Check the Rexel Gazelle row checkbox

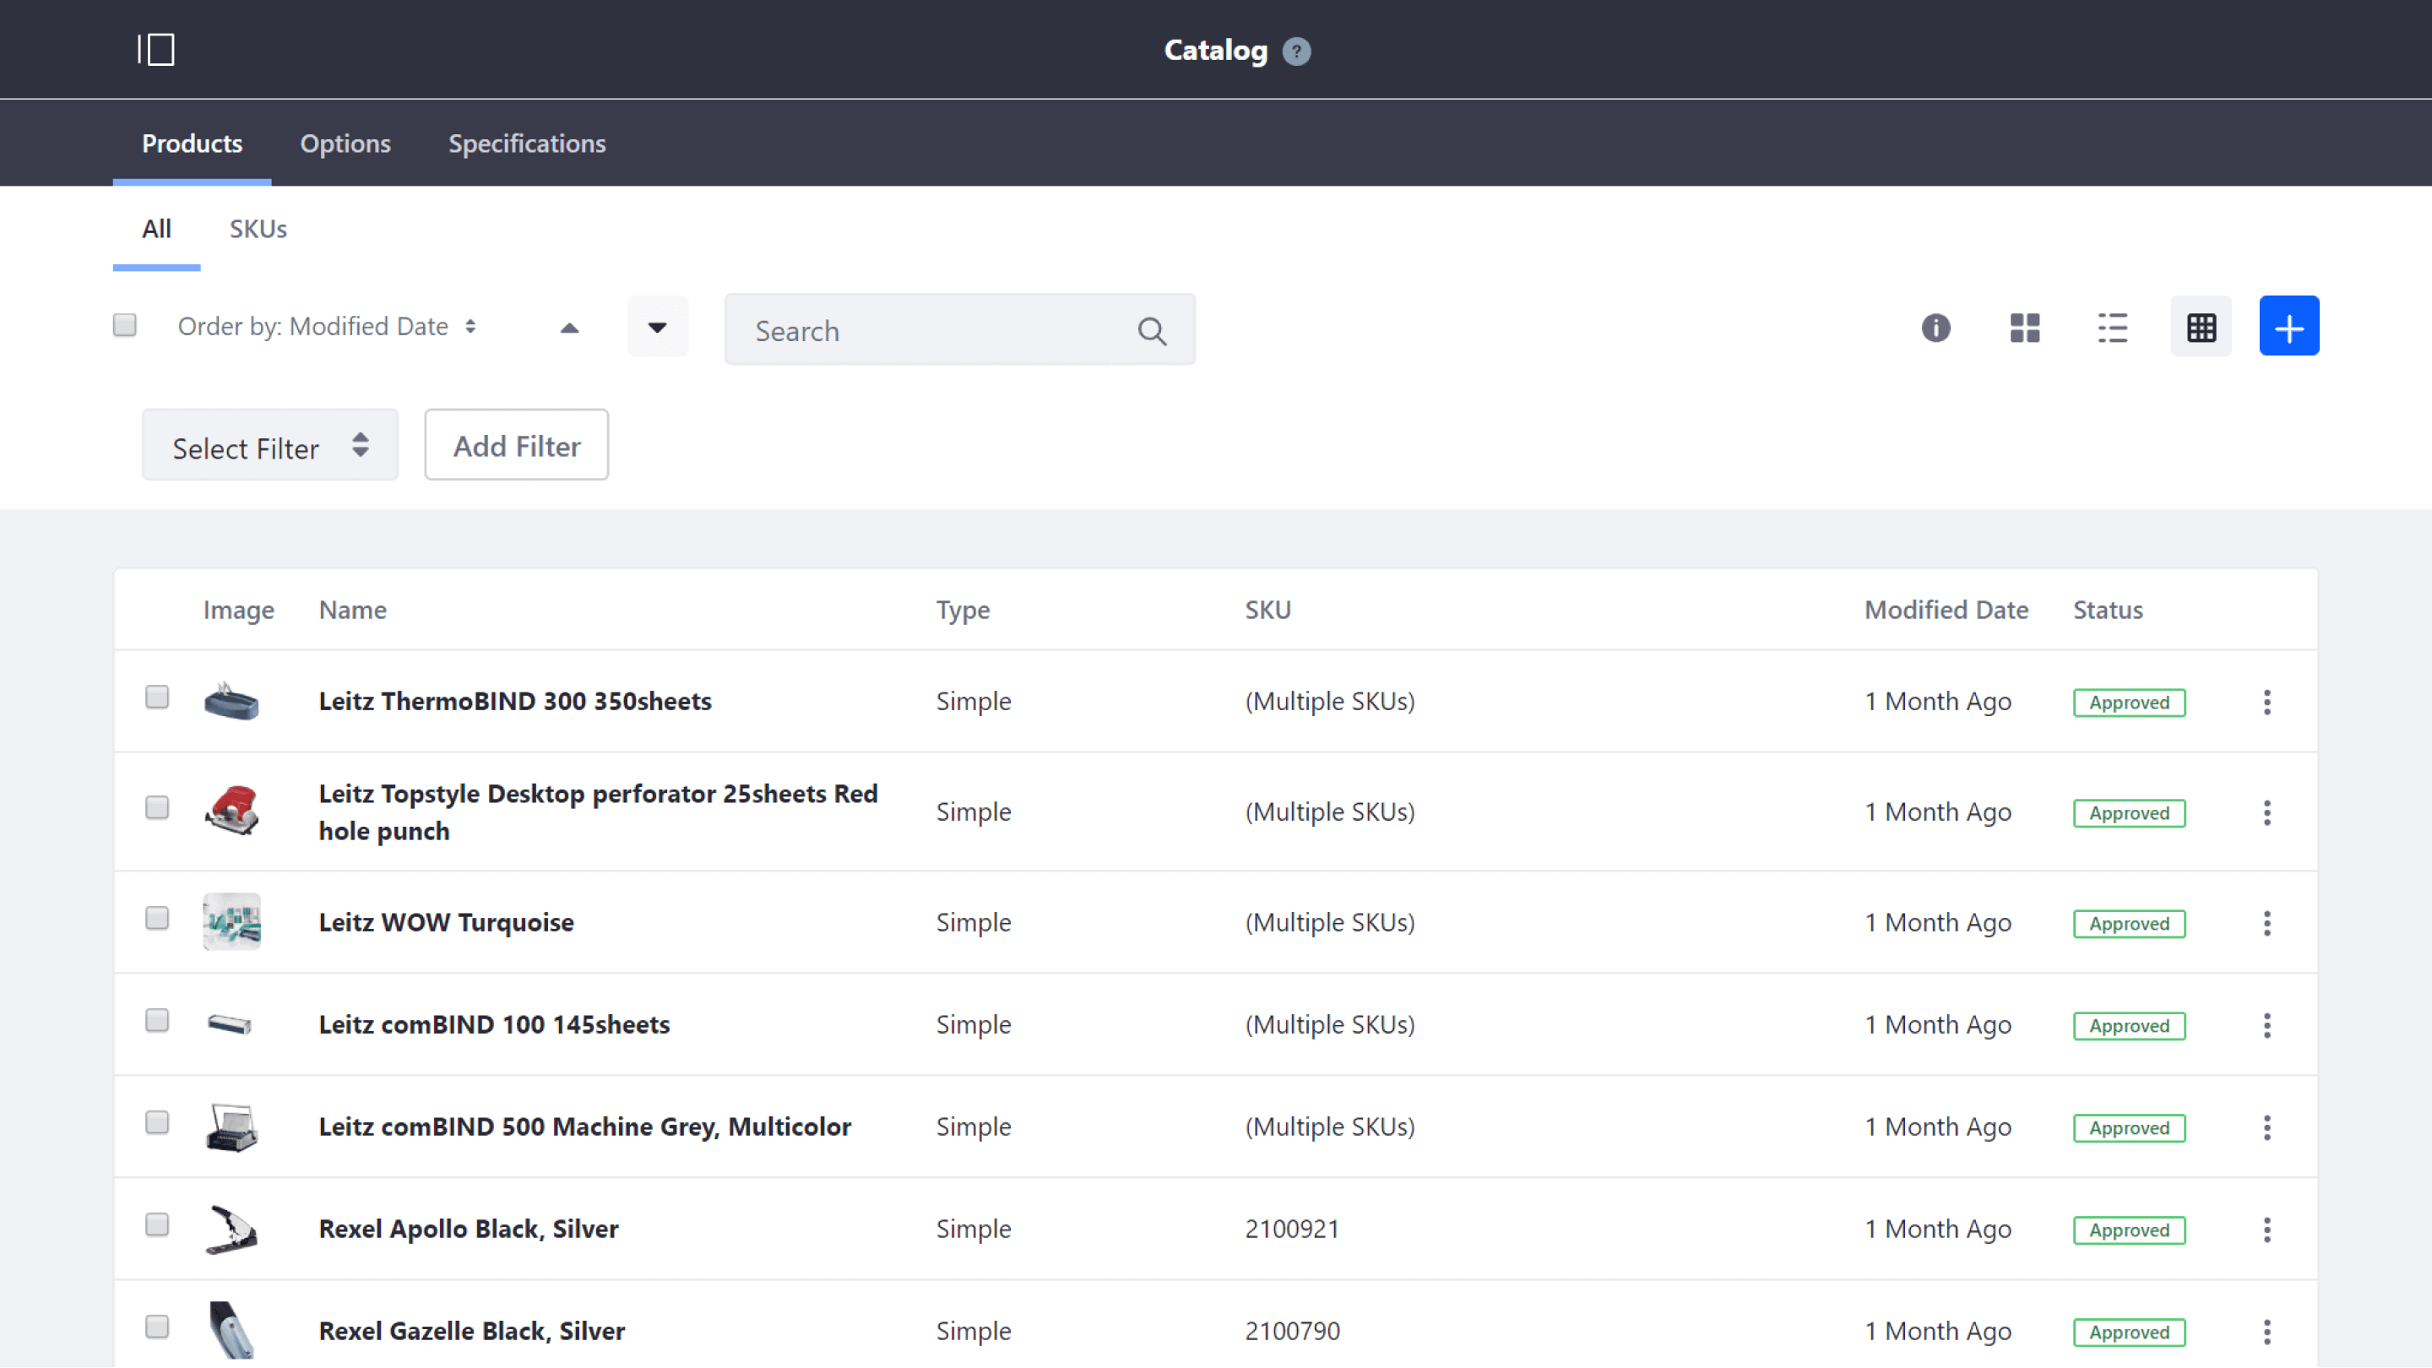coord(157,1327)
